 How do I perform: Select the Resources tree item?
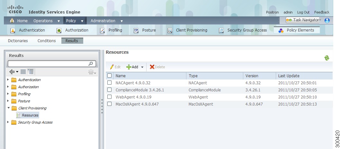coord(30,115)
